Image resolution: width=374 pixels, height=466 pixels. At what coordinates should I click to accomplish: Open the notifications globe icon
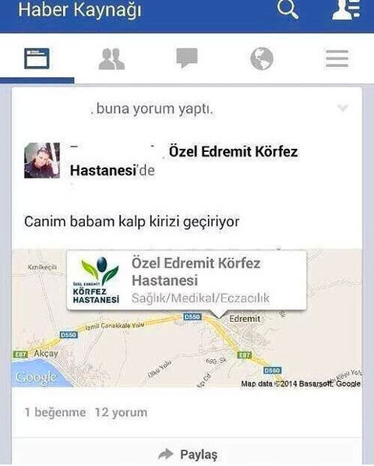click(262, 59)
